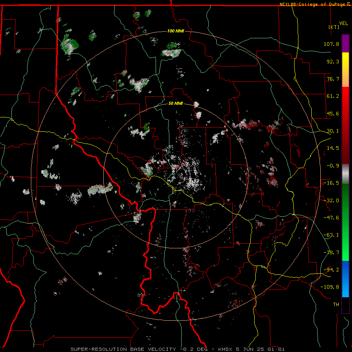
Task: Click the 14.5 velocity scale value
Action: 333,148
